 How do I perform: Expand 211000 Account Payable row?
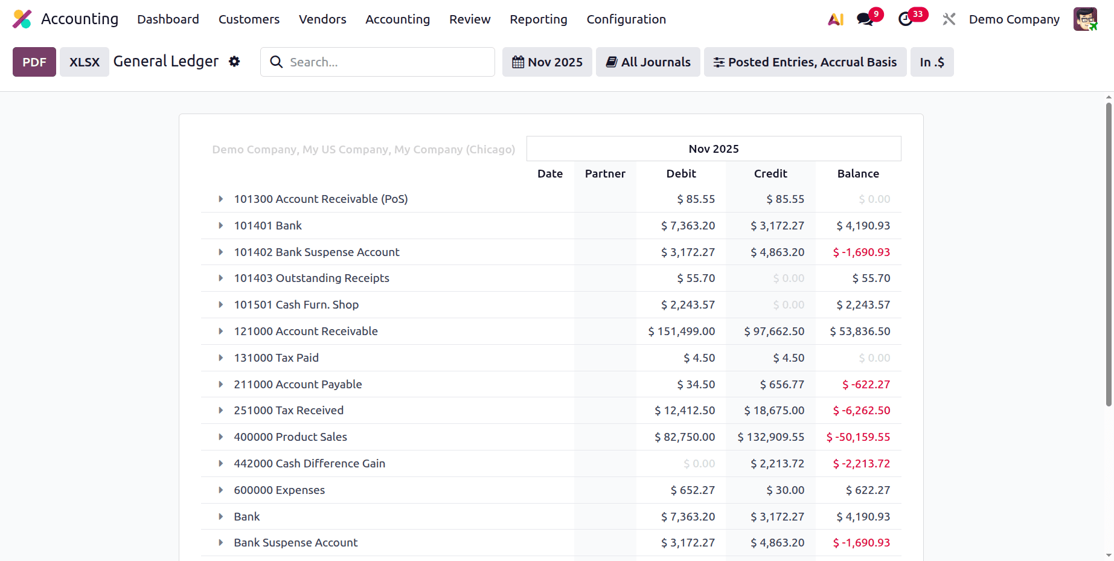221,385
